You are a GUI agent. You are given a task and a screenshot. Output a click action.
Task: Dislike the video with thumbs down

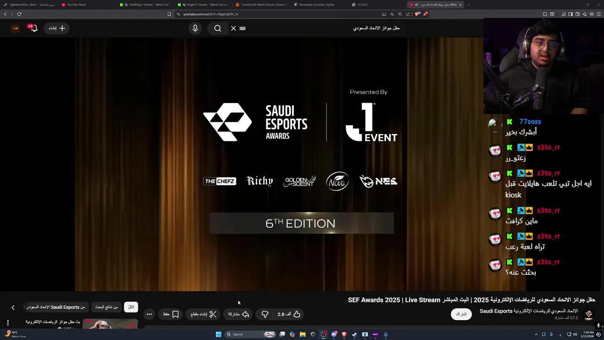click(265, 314)
